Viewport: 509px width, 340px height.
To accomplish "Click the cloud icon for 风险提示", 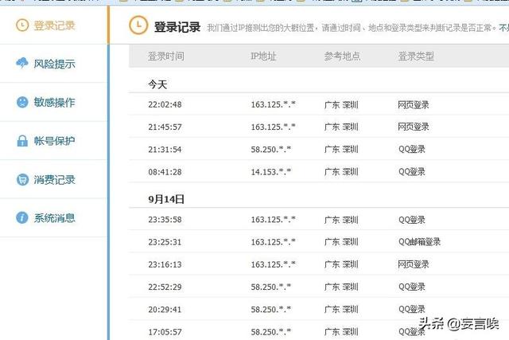I will 22,63.
